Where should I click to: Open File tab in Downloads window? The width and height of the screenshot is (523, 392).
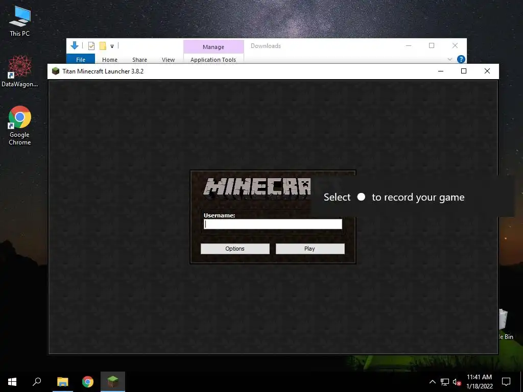(81, 59)
